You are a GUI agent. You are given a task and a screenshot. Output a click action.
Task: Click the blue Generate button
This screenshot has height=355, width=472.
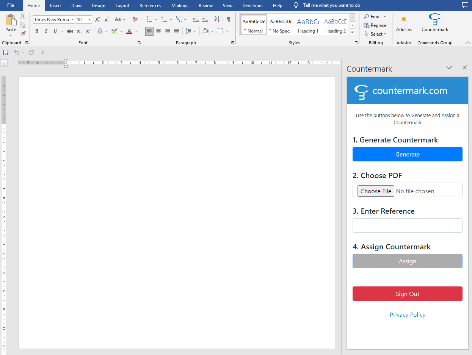coord(408,154)
